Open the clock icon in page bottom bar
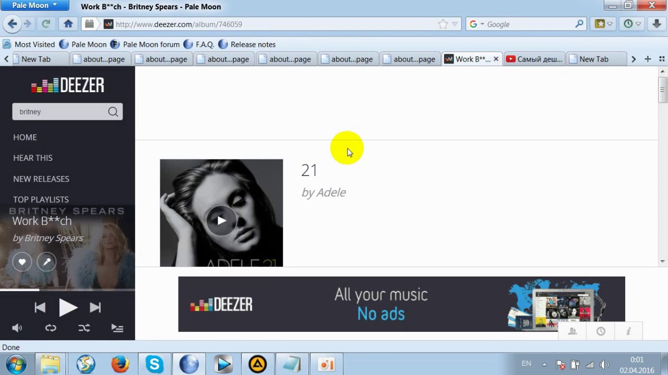This screenshot has height=375, width=668. coord(601,331)
